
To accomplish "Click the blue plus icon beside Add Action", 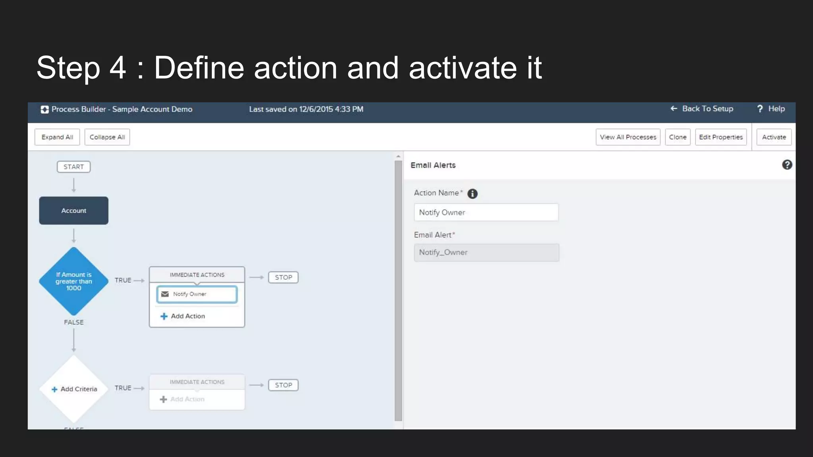I will 164,316.
